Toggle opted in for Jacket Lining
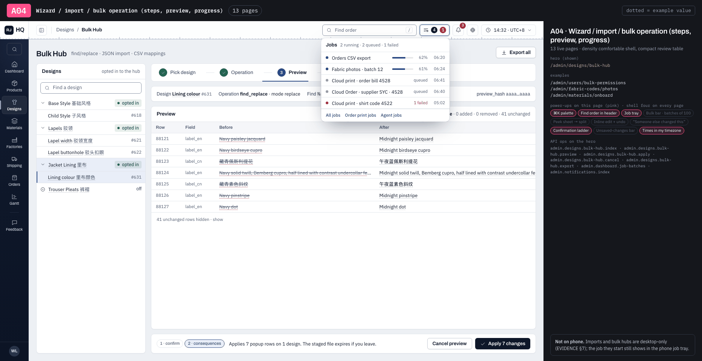This screenshot has width=702, height=361. (x=128, y=165)
